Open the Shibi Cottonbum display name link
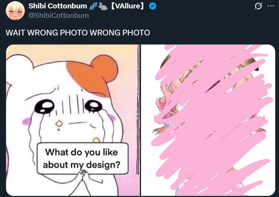This screenshot has width=279, height=197. (x=58, y=6)
